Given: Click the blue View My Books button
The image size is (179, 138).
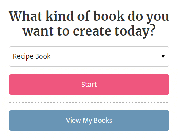Looking at the screenshot, I should [89, 121].
